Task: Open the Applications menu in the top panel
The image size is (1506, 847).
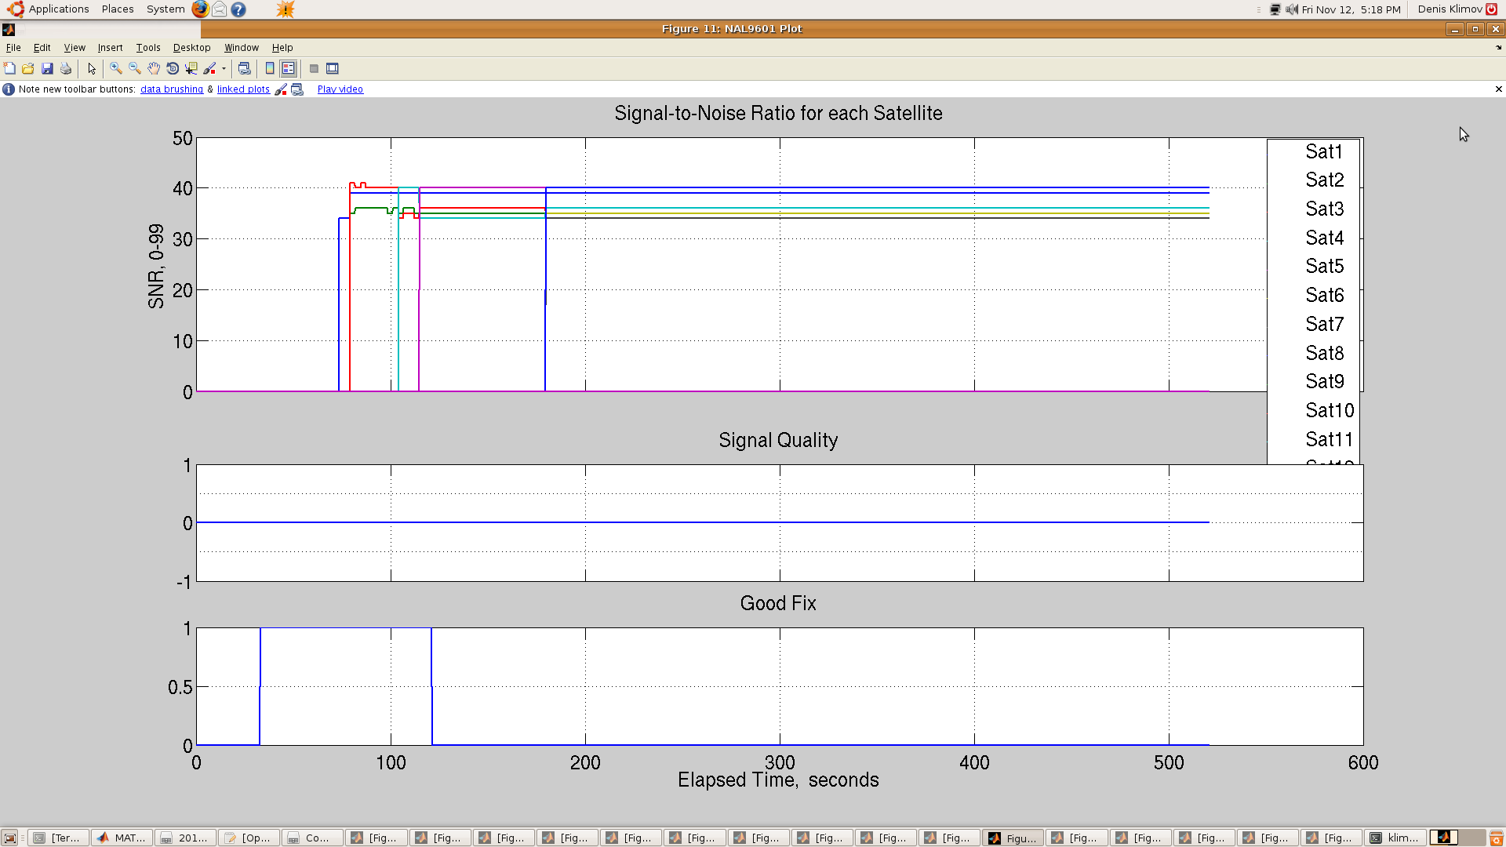Action: pyautogui.click(x=59, y=9)
